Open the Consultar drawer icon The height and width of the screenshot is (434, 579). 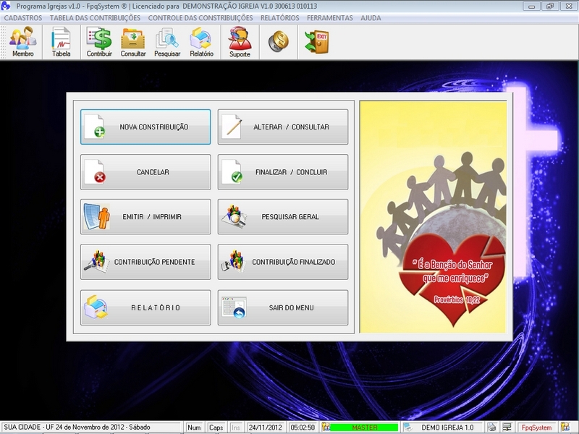133,42
